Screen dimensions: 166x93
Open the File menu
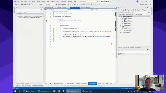pyautogui.click(x=18, y=2)
